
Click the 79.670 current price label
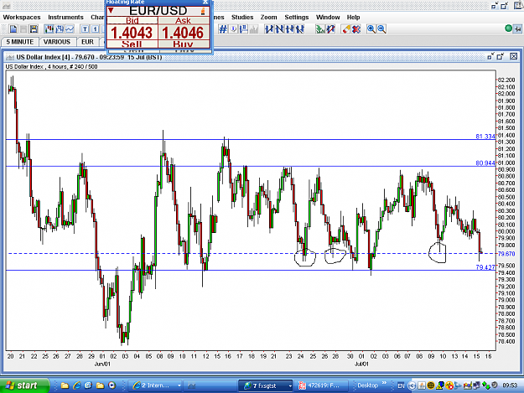tap(506, 254)
